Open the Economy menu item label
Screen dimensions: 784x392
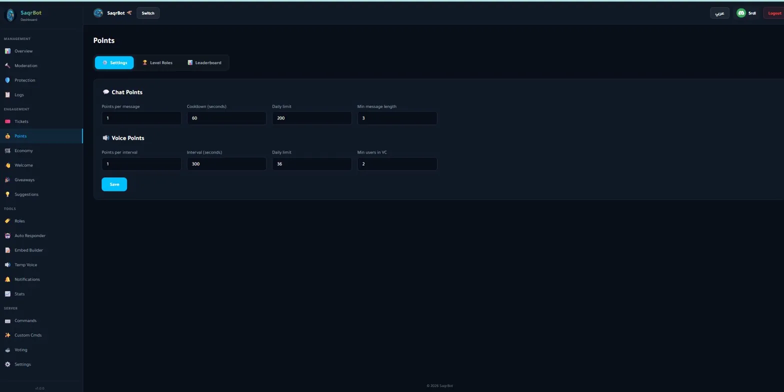[x=23, y=150]
